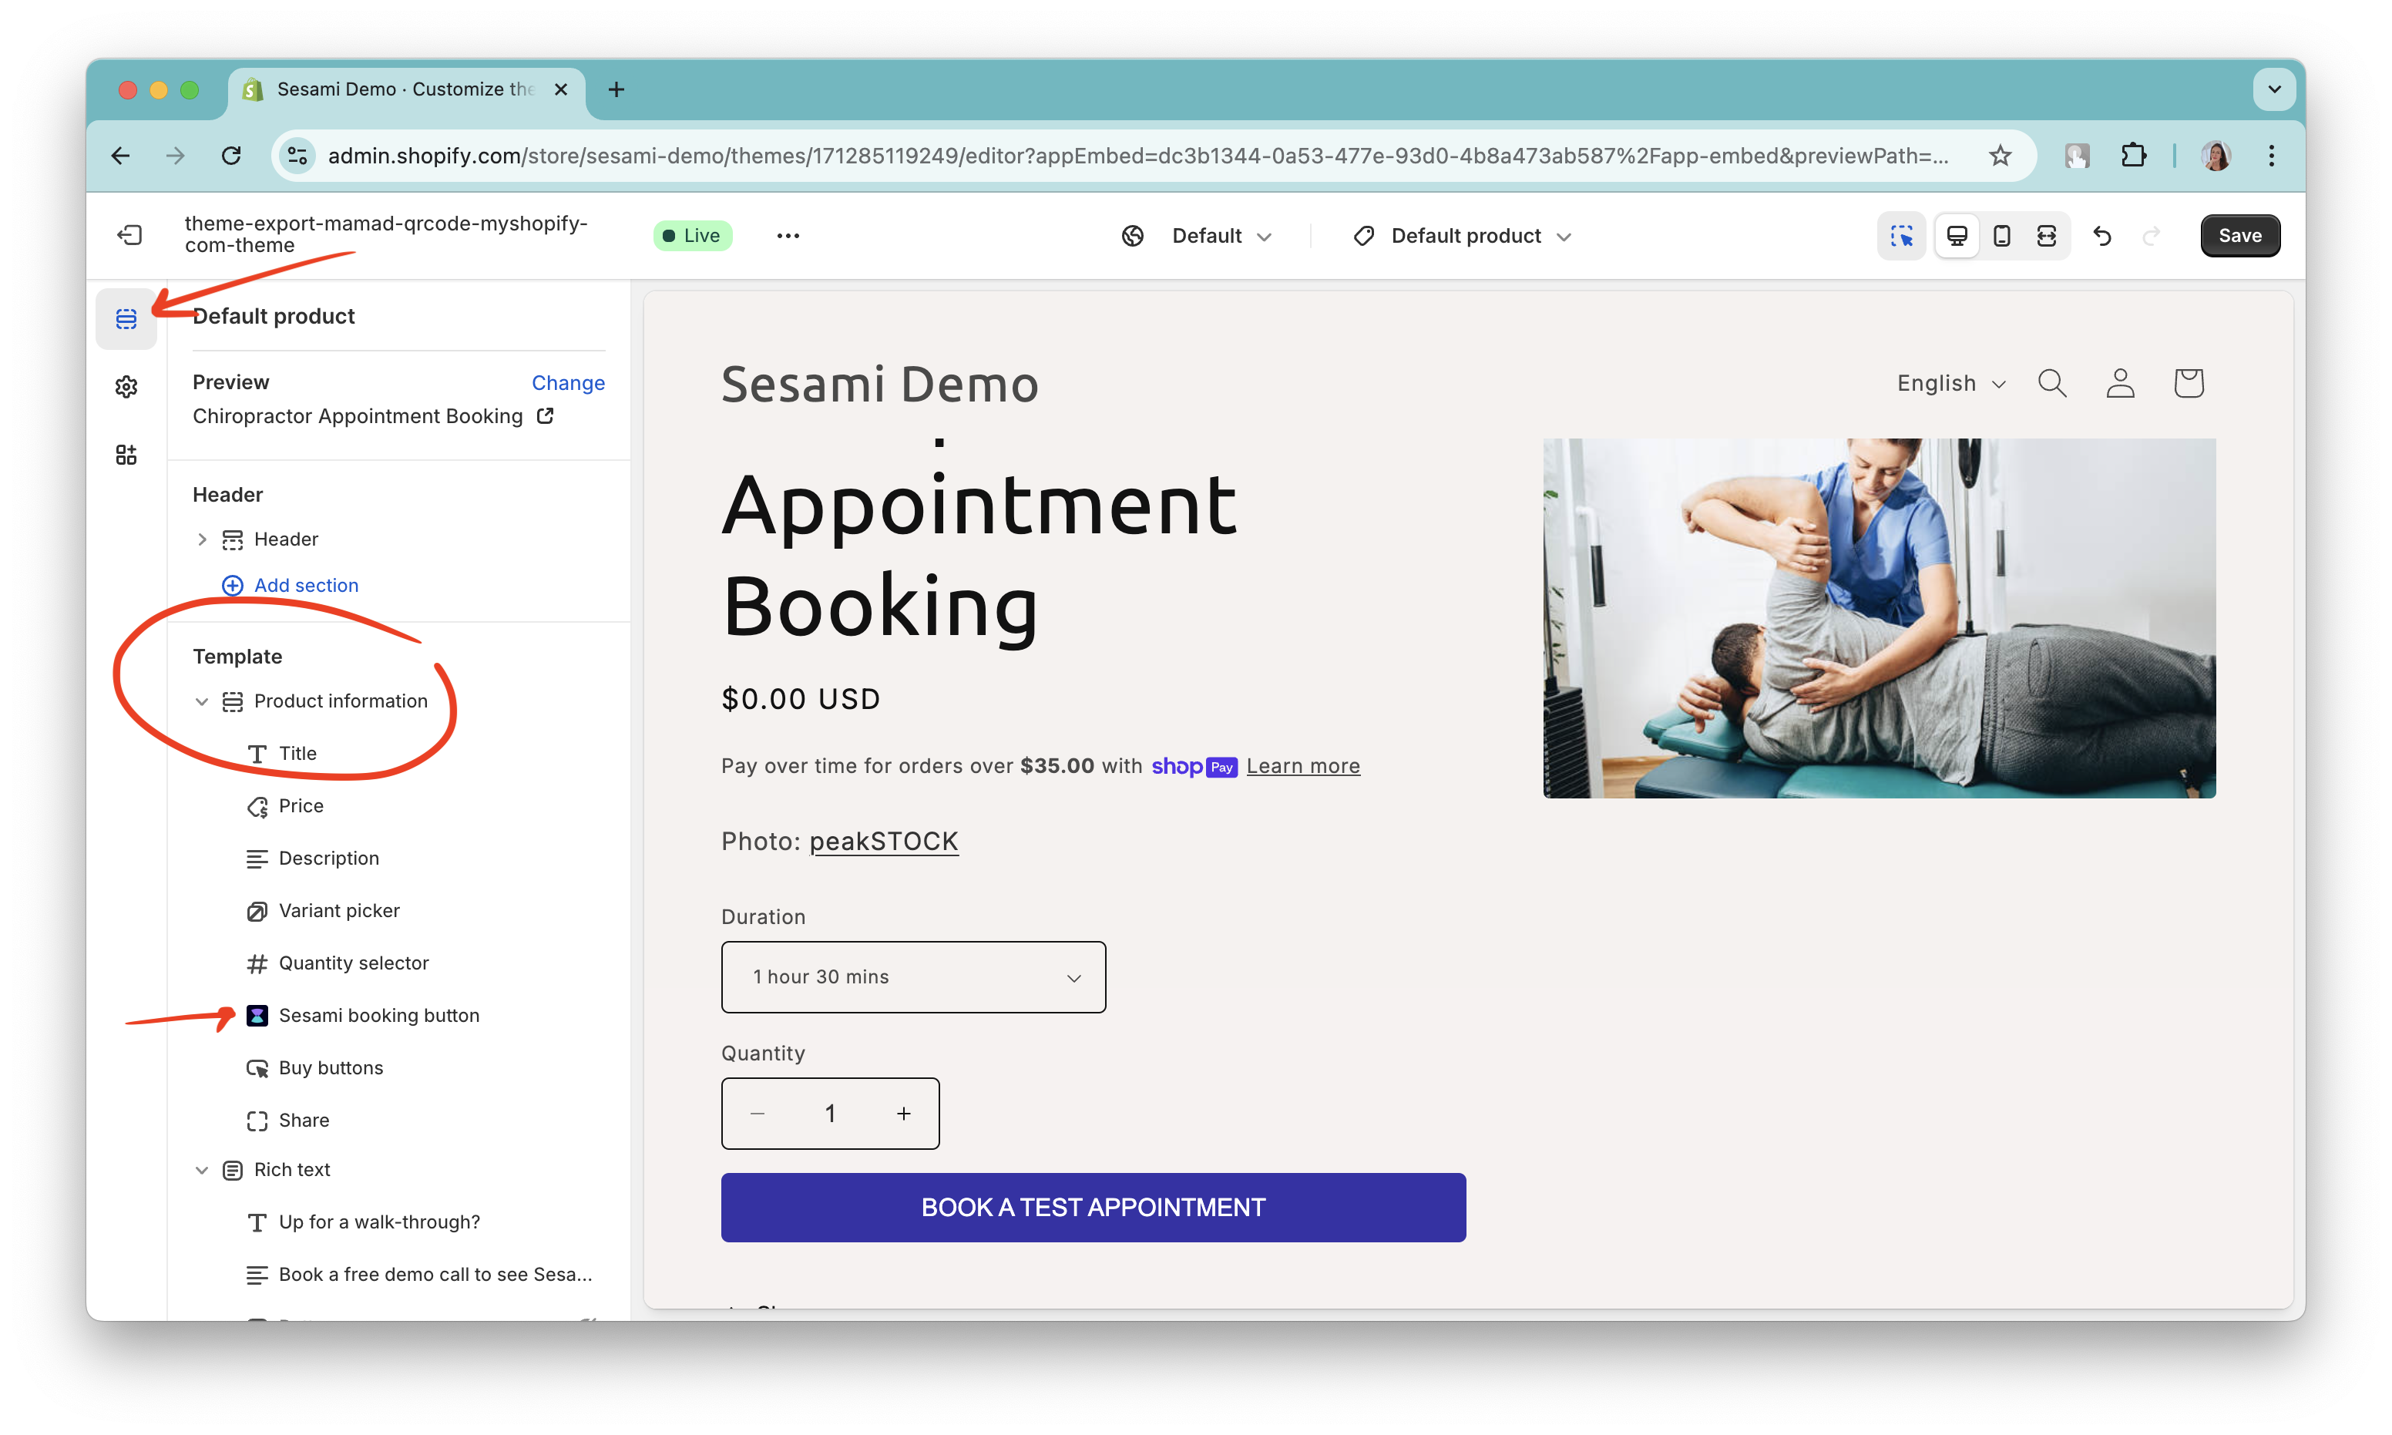Screen dimensions: 2392x1435
Task: Click the redo arrow
Action: [2150, 236]
